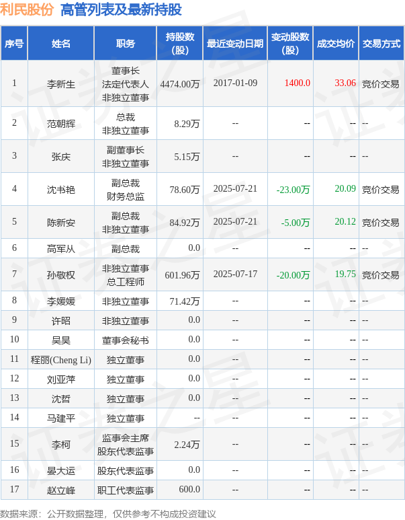
Task: Click the 交易方式 column header
Action: tap(381, 44)
